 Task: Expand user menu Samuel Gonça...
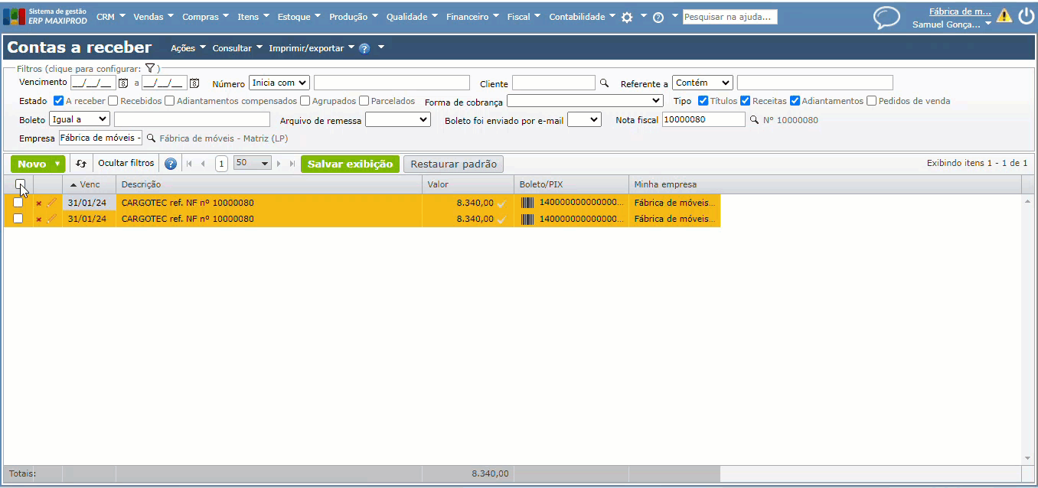point(952,24)
